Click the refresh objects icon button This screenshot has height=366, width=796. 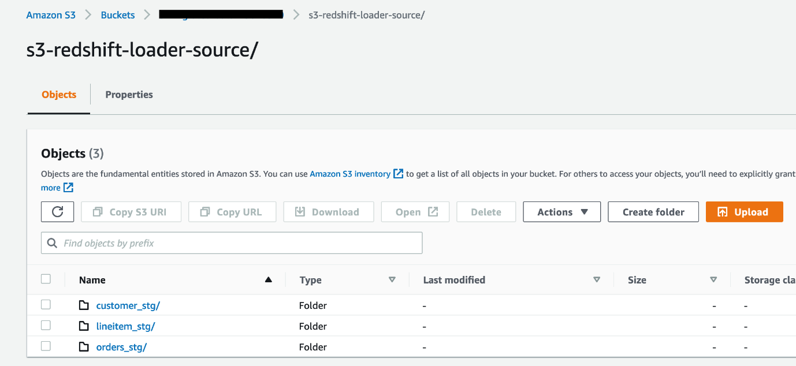57,212
